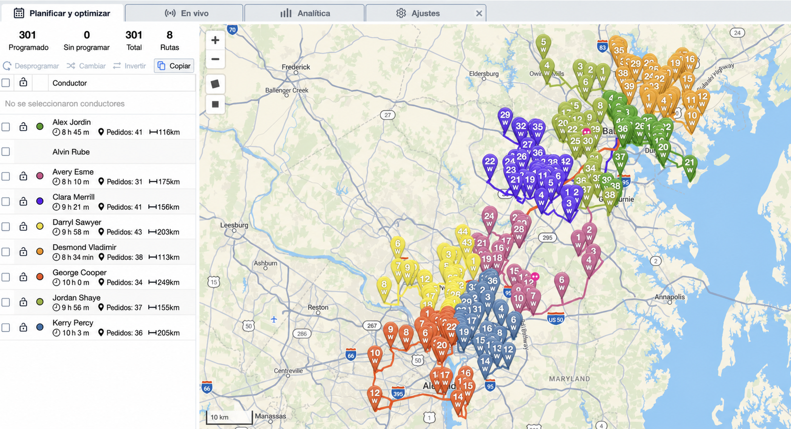The width and height of the screenshot is (791, 429).
Task: Click George Cooper's red-orange color dot
Action: click(40, 277)
